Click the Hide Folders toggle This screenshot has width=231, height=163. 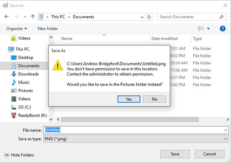[19, 155]
